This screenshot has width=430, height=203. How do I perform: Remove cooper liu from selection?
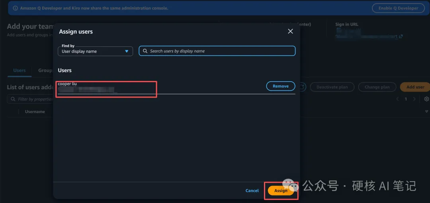(x=280, y=86)
